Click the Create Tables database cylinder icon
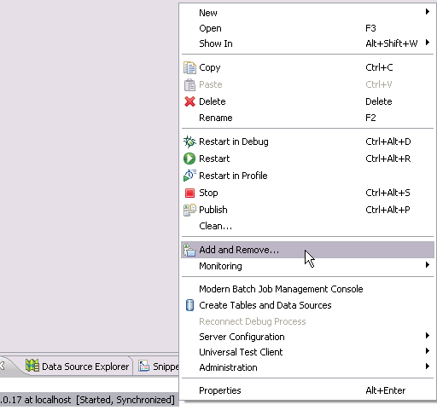 pos(189,305)
